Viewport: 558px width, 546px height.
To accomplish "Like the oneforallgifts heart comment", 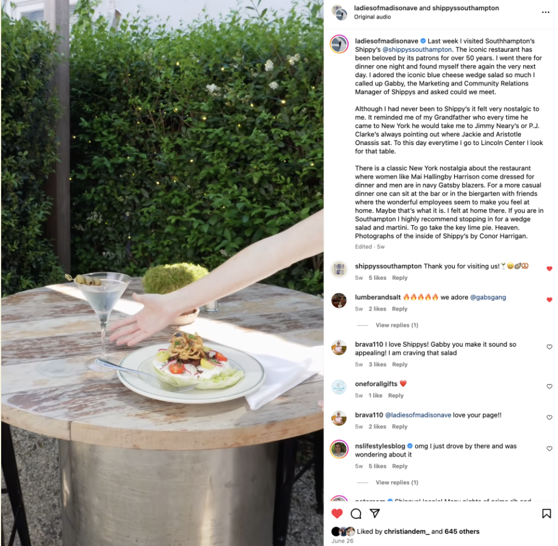I will (549, 387).
